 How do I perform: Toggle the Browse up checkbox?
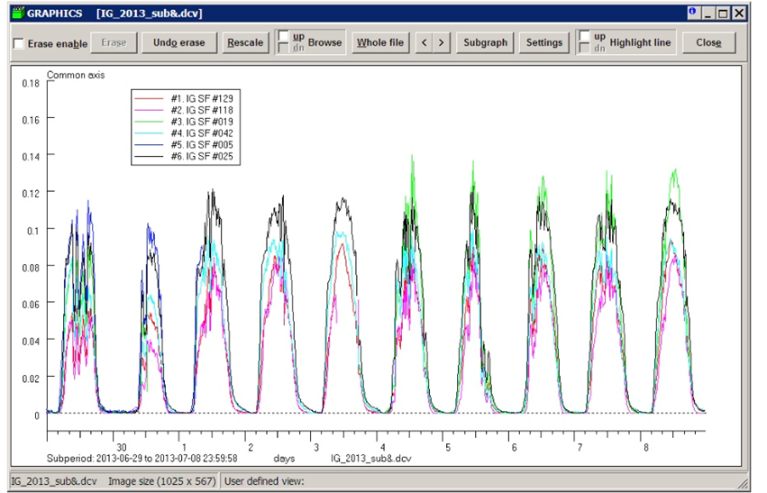(283, 37)
